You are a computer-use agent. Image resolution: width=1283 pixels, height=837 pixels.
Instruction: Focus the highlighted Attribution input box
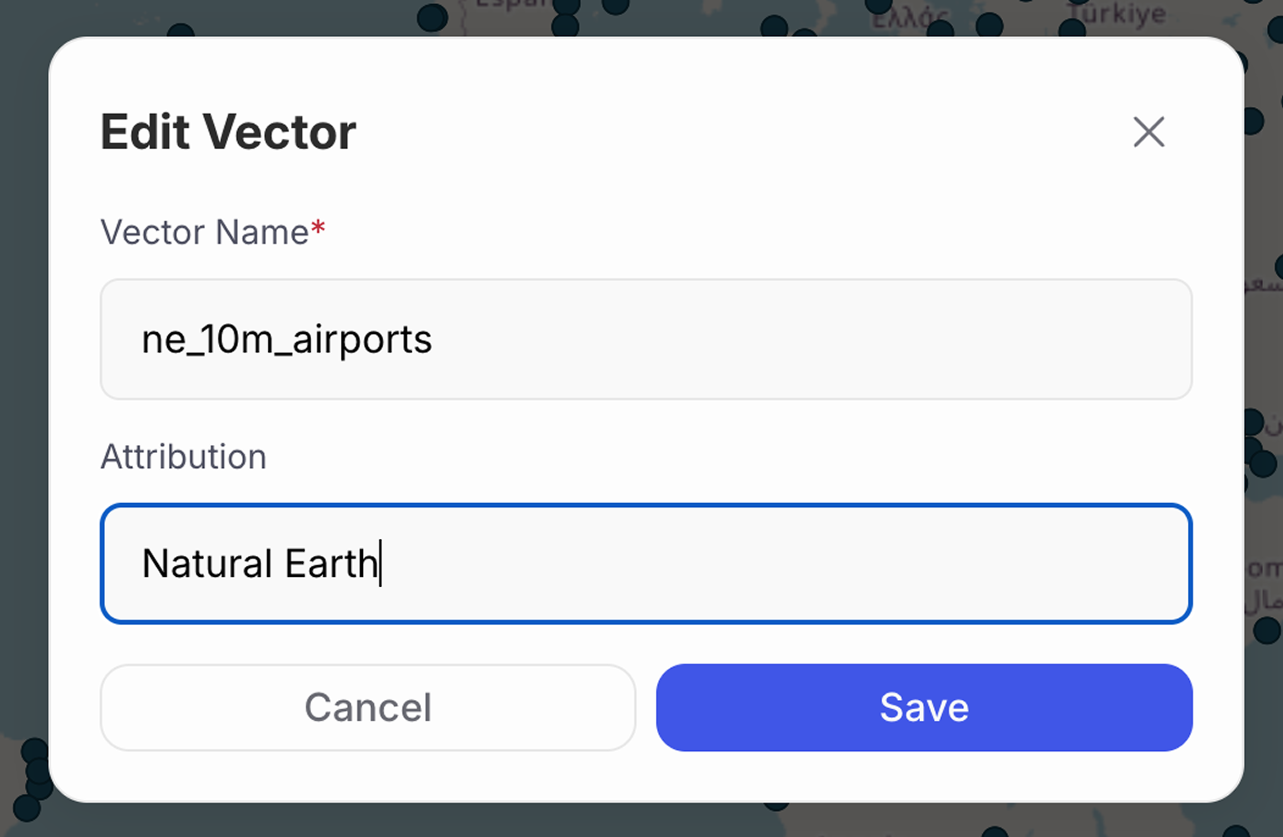(641, 564)
